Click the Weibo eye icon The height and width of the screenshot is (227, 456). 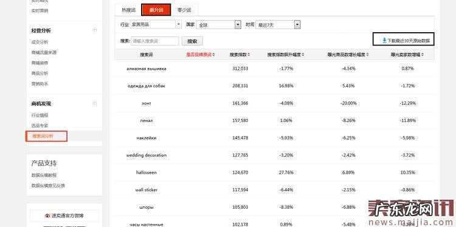coord(47,215)
